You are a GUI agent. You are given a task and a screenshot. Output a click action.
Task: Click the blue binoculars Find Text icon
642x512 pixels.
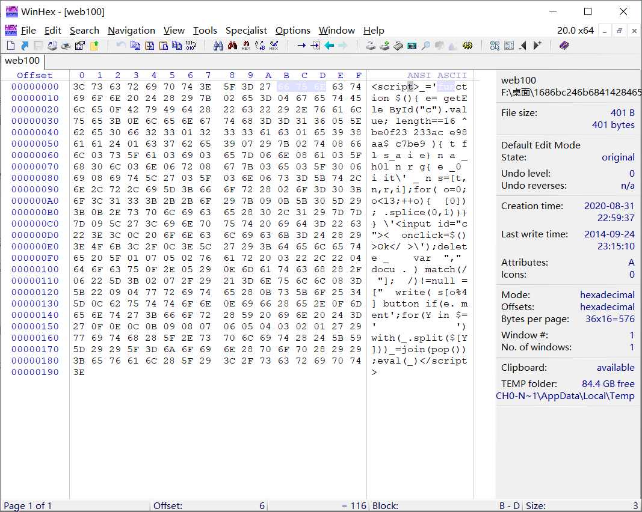click(x=218, y=46)
